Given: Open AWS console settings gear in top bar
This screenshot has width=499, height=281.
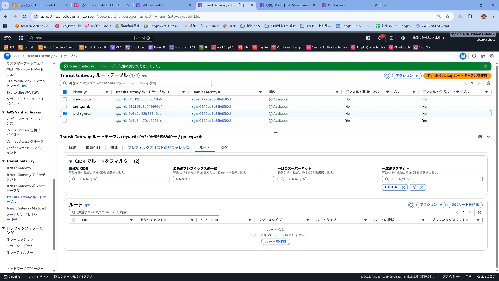Looking at the screenshot, I should point(403,38).
